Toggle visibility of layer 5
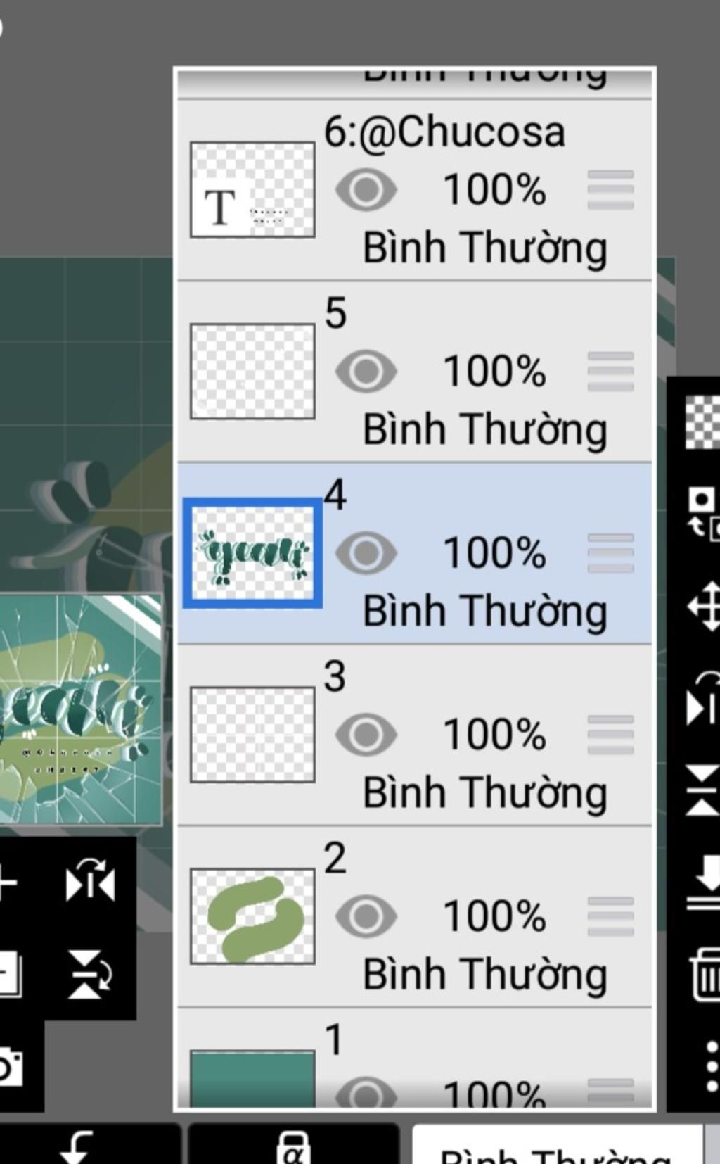Screen dimensions: 720x1164 (366, 371)
